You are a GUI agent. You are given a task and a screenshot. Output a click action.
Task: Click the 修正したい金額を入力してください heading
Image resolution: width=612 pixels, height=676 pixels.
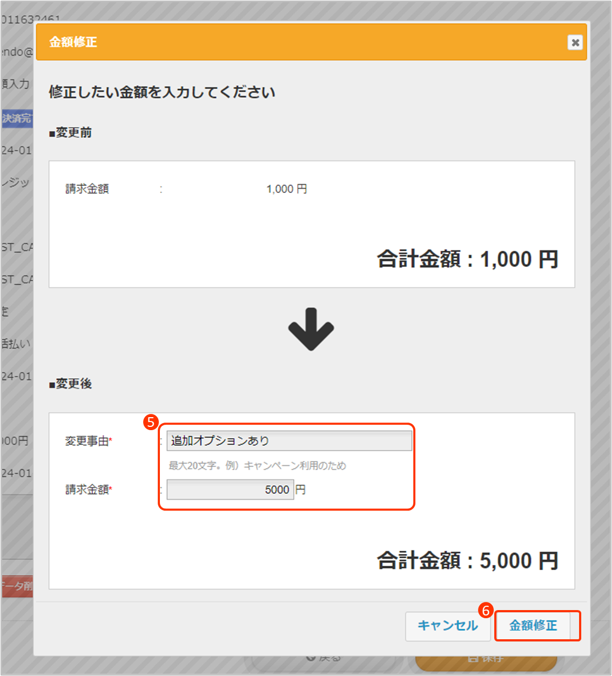coord(162,92)
